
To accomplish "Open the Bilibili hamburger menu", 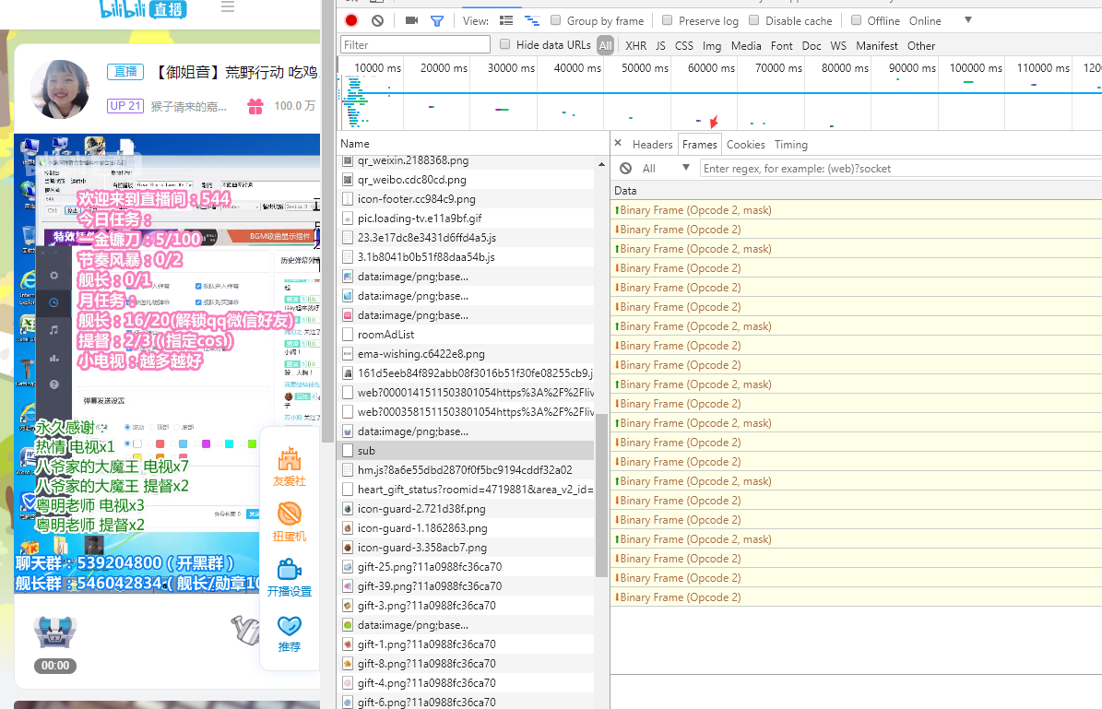I will click(x=228, y=7).
